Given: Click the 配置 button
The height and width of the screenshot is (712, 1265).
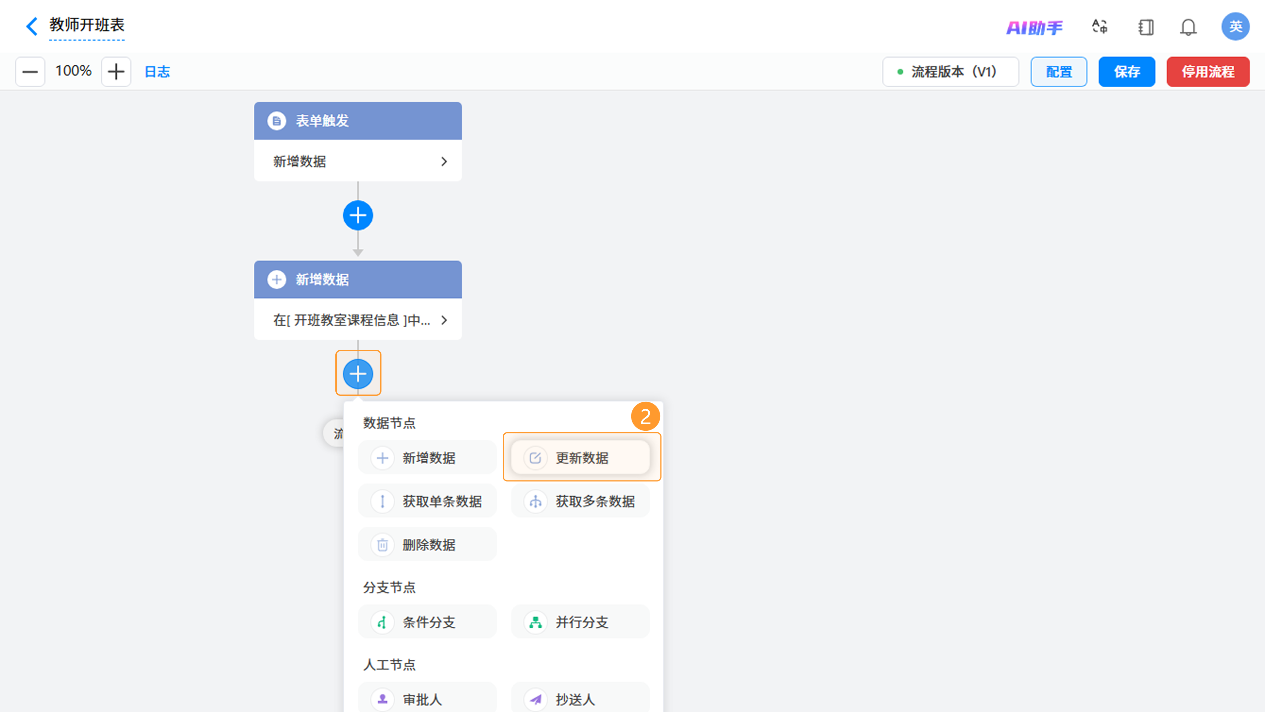Looking at the screenshot, I should (1058, 72).
